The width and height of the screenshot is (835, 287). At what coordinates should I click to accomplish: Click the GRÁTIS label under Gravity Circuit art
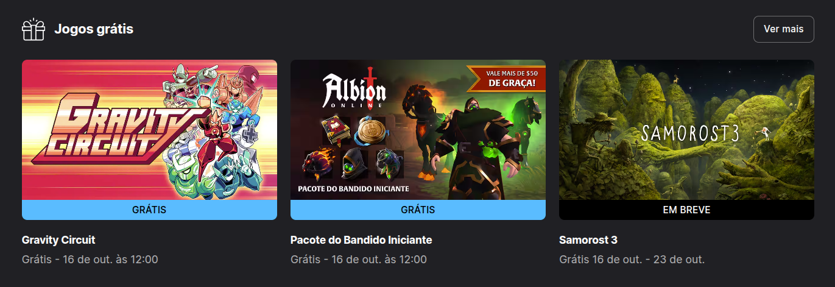click(149, 210)
